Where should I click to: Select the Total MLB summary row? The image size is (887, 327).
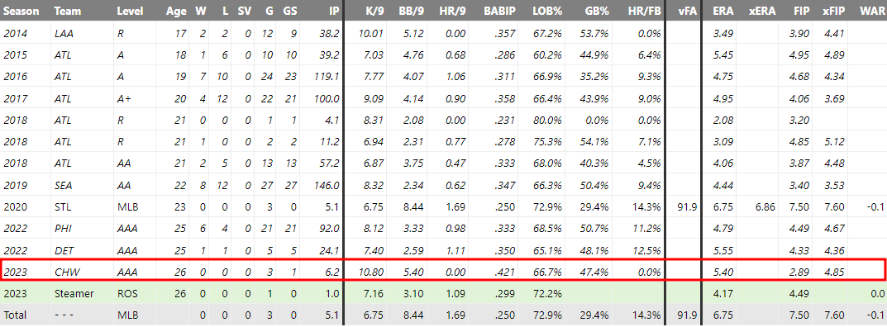click(x=443, y=315)
